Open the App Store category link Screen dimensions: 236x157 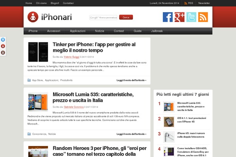click(37, 80)
